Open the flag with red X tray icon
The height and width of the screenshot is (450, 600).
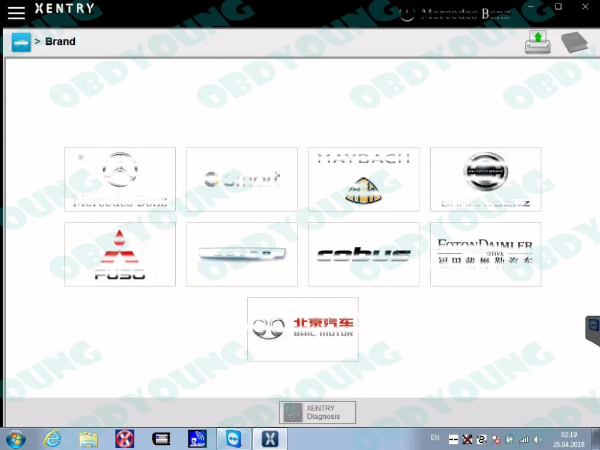[x=496, y=440]
